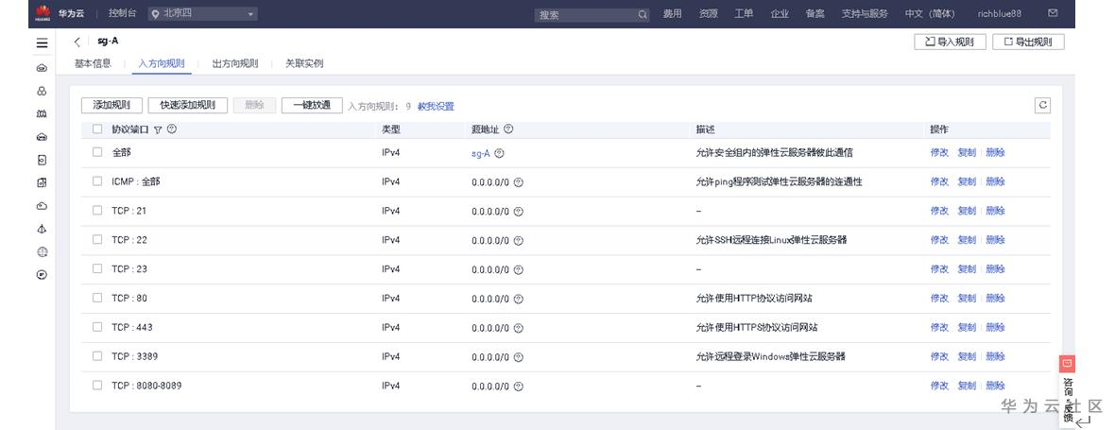Open 备案 in the top navigation
This screenshot has height=430, width=1115.
point(815,13)
